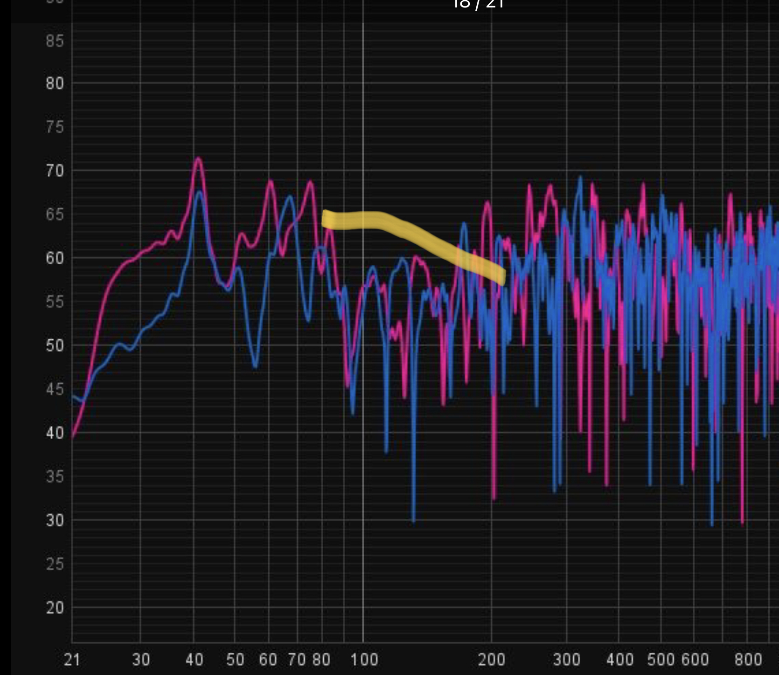Click the 20 label on the vertical level axis

point(55,607)
